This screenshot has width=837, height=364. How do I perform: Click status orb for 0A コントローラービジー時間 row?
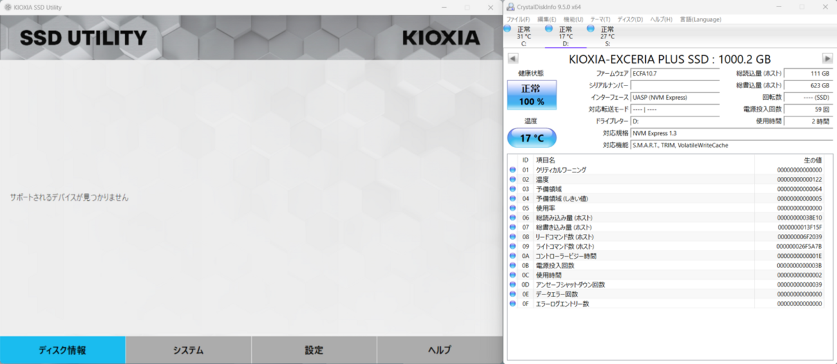[513, 256]
